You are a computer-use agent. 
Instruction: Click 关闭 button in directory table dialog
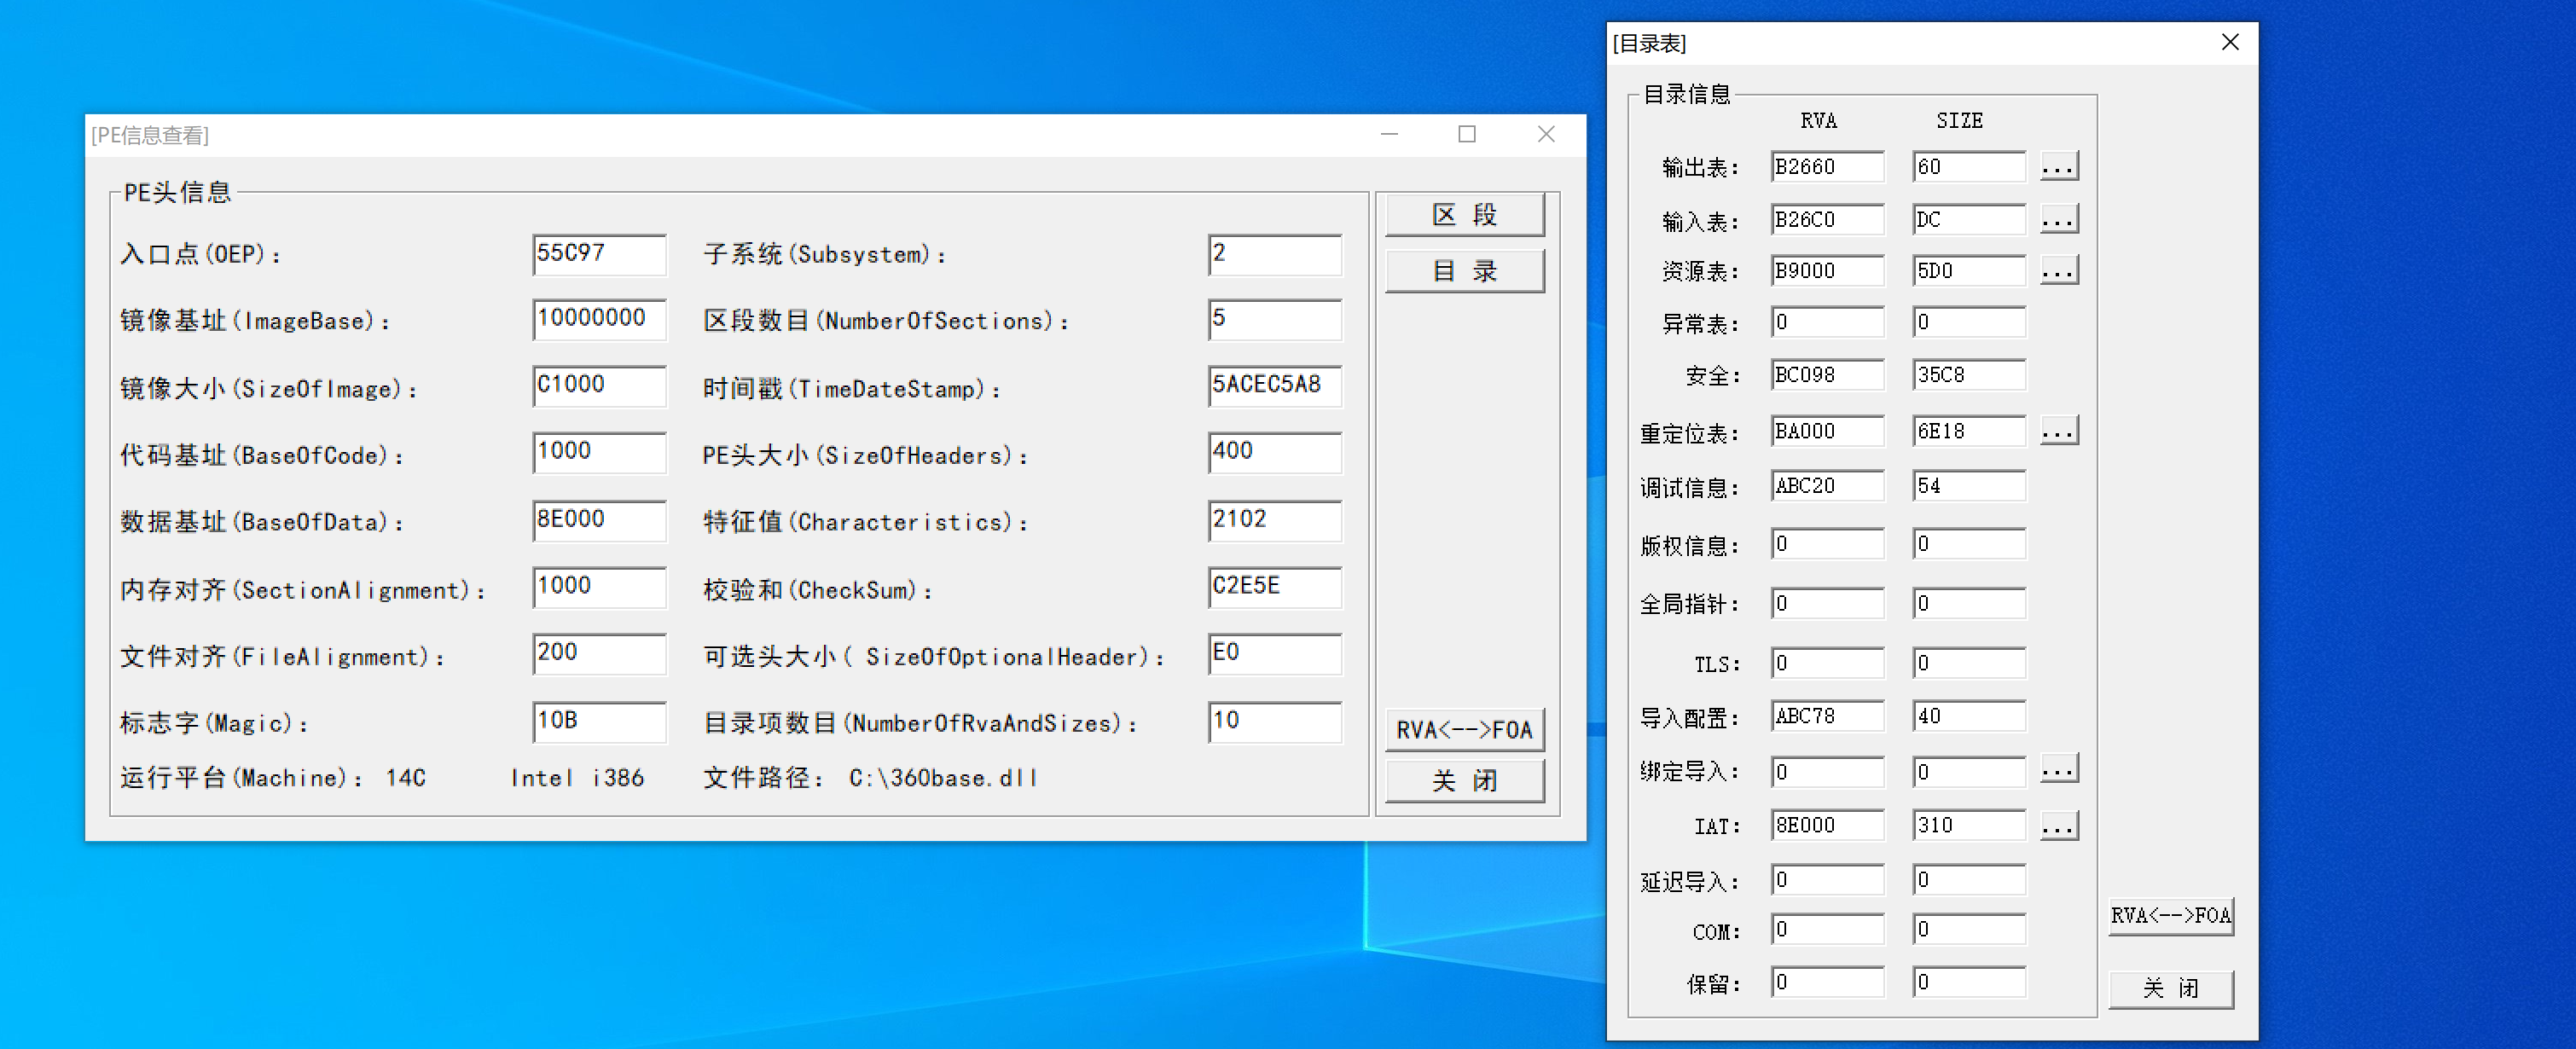[2170, 988]
